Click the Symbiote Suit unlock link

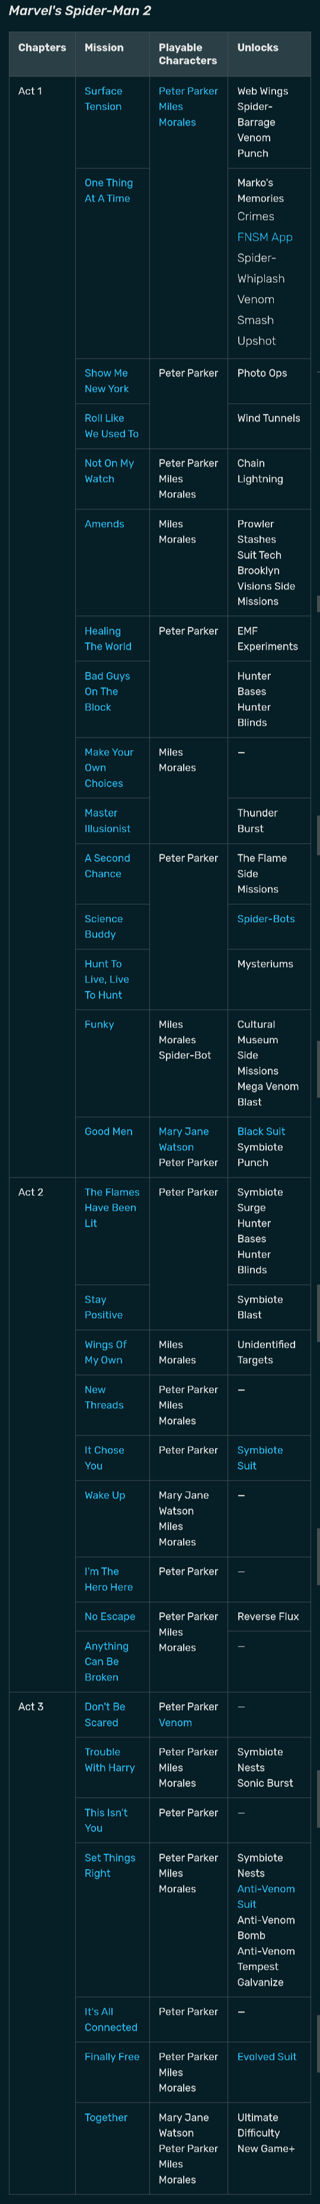click(x=259, y=1458)
